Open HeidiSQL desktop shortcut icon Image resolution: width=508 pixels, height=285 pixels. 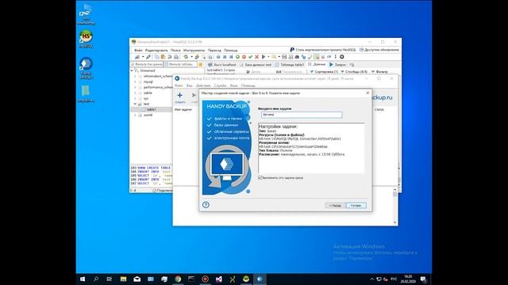(86, 39)
